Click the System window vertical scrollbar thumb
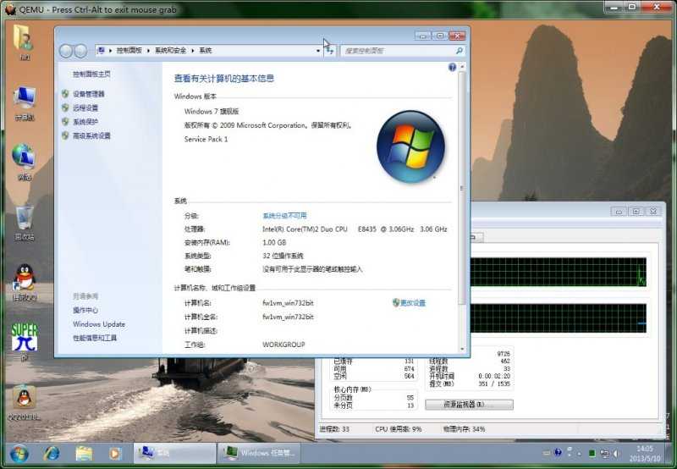Screen dimensions: 677x469 click(462, 188)
